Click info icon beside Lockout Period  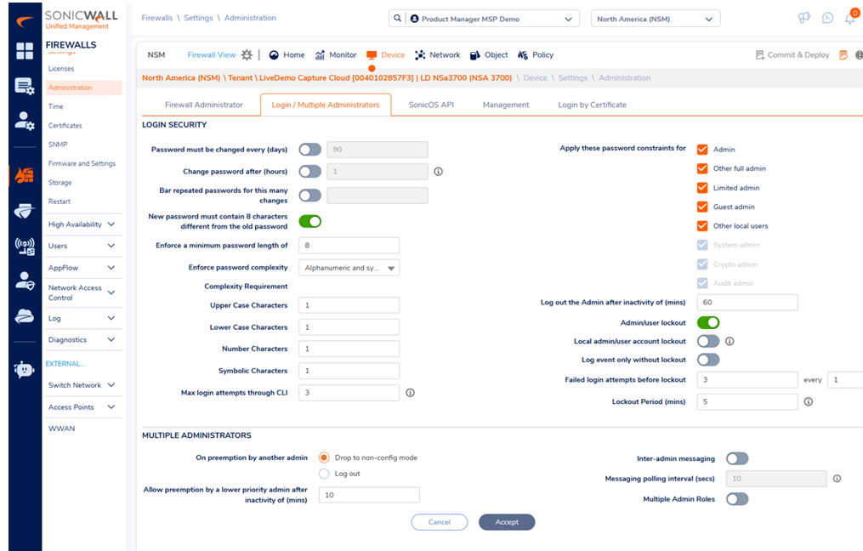(x=809, y=402)
